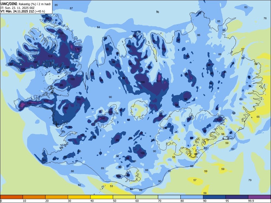Click the legend scale label '20'

click(x=47, y=201)
